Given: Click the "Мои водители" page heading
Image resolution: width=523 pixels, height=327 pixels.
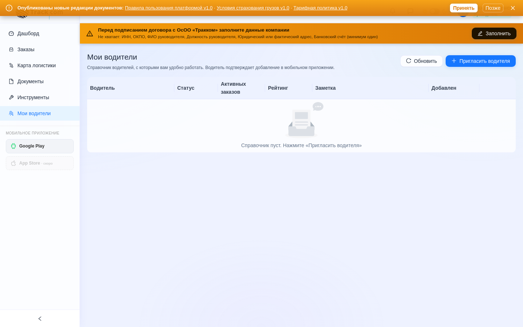Looking at the screenshot, I should click(112, 57).
